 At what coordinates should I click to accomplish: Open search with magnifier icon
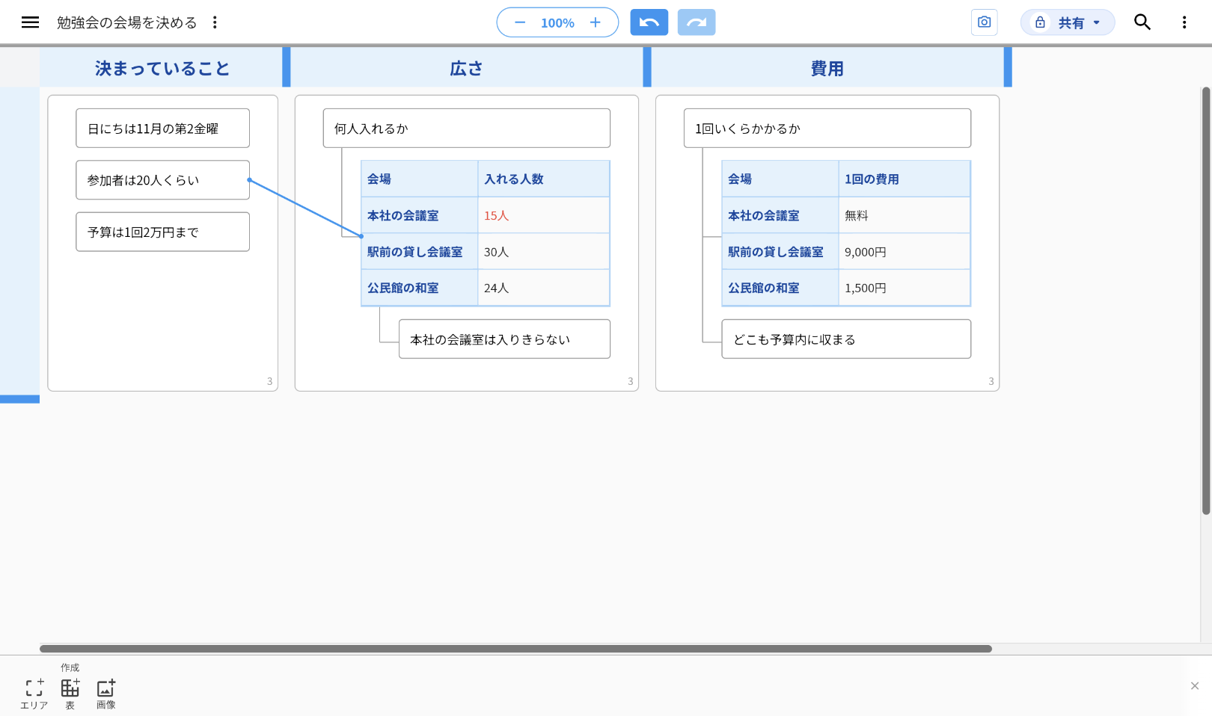pyautogui.click(x=1142, y=22)
